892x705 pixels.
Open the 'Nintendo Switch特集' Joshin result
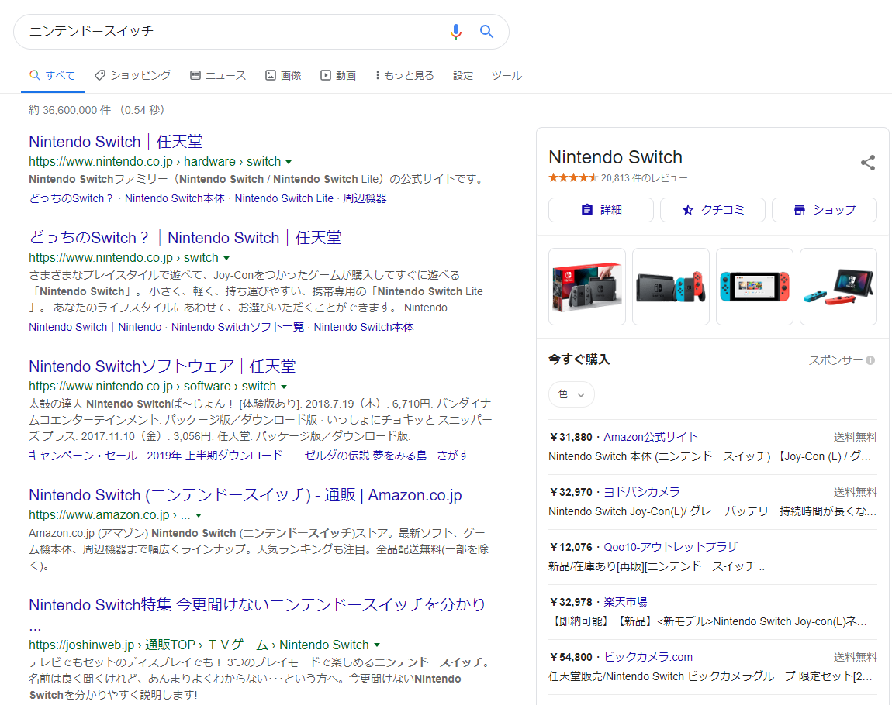pyautogui.click(x=257, y=604)
